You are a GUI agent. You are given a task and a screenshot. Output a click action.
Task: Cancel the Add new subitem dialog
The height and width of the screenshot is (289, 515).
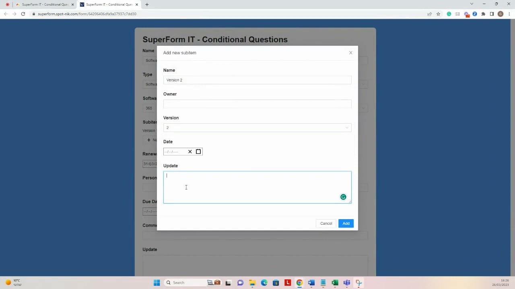326,223
